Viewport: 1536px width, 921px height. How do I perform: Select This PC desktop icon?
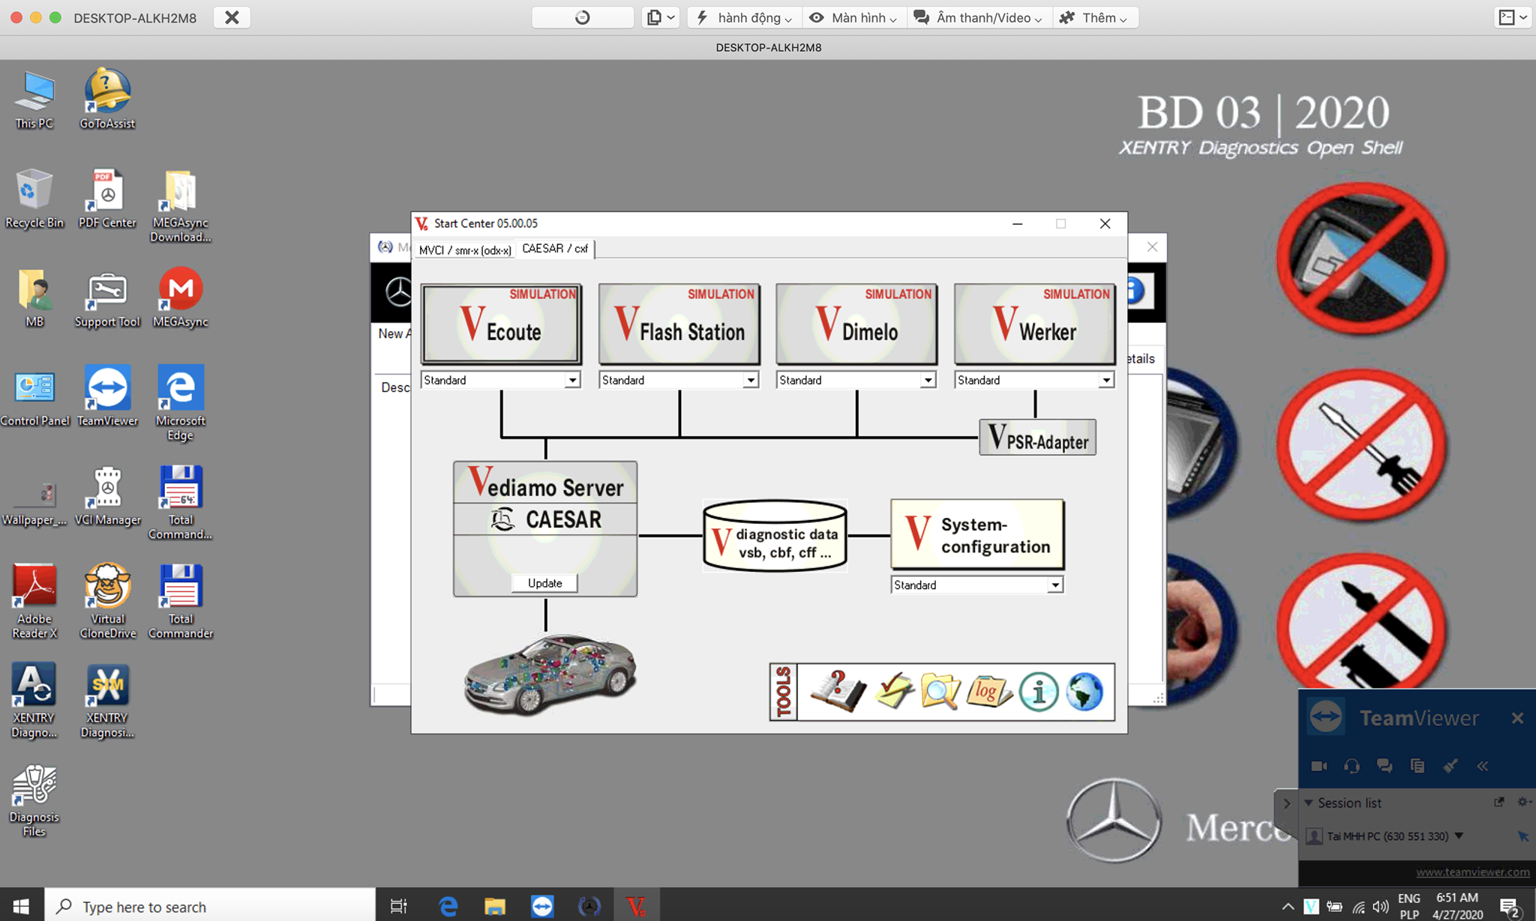pos(34,100)
